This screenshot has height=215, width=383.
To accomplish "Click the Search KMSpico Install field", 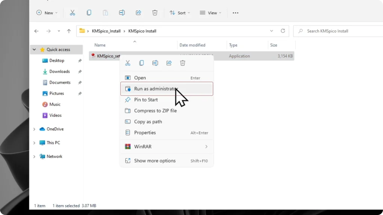I will tap(338, 31).
